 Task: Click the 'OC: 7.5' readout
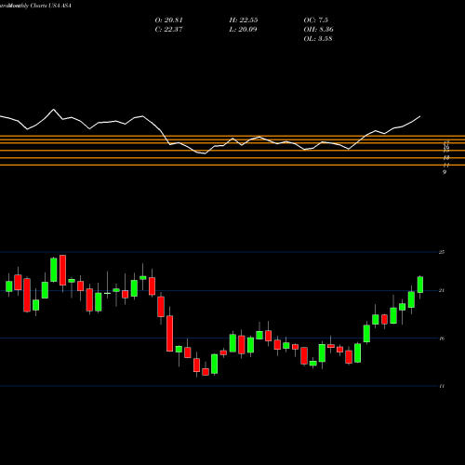[315, 20]
